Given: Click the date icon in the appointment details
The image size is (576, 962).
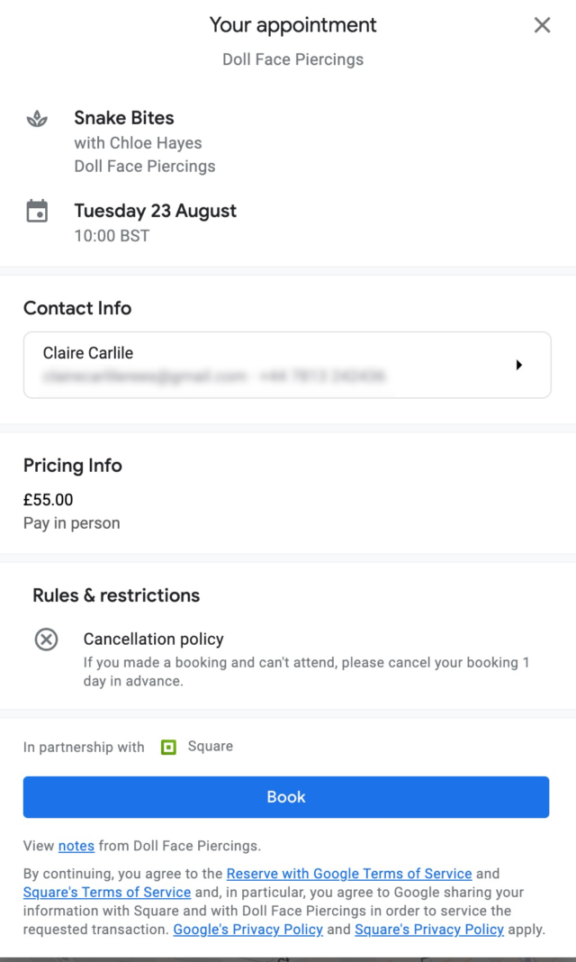Looking at the screenshot, I should coord(36,209).
